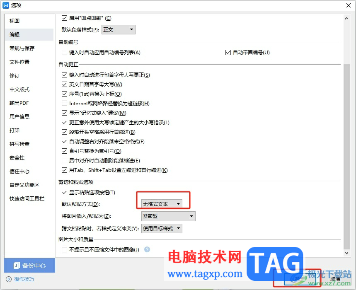Select 修订 in options sidebar
Image resolution: width=356 pixels, height=290 pixels.
(29, 75)
